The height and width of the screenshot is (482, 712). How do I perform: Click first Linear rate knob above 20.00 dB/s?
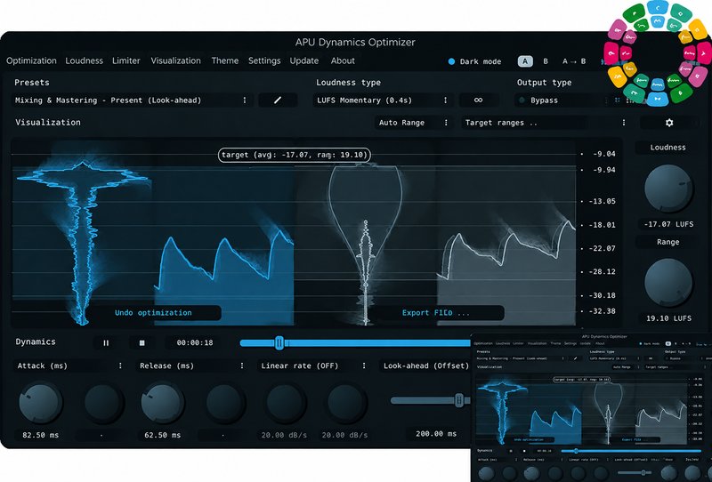(284, 402)
